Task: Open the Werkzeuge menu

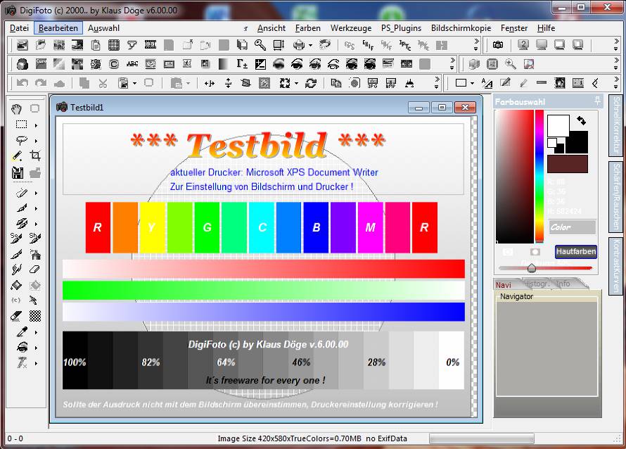Action: point(350,28)
